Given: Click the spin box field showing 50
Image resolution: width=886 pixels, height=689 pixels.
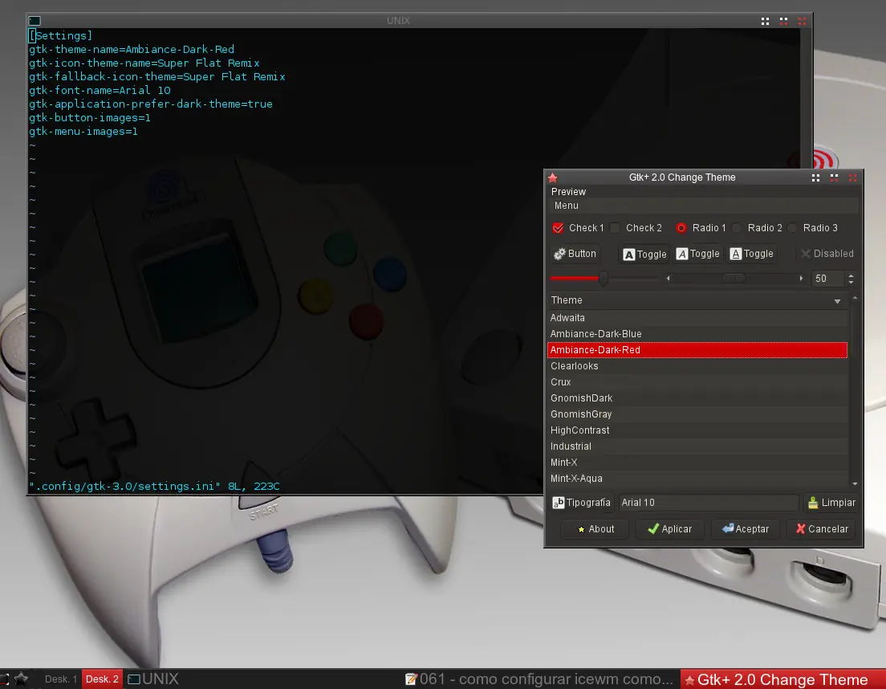Looking at the screenshot, I should [x=827, y=278].
